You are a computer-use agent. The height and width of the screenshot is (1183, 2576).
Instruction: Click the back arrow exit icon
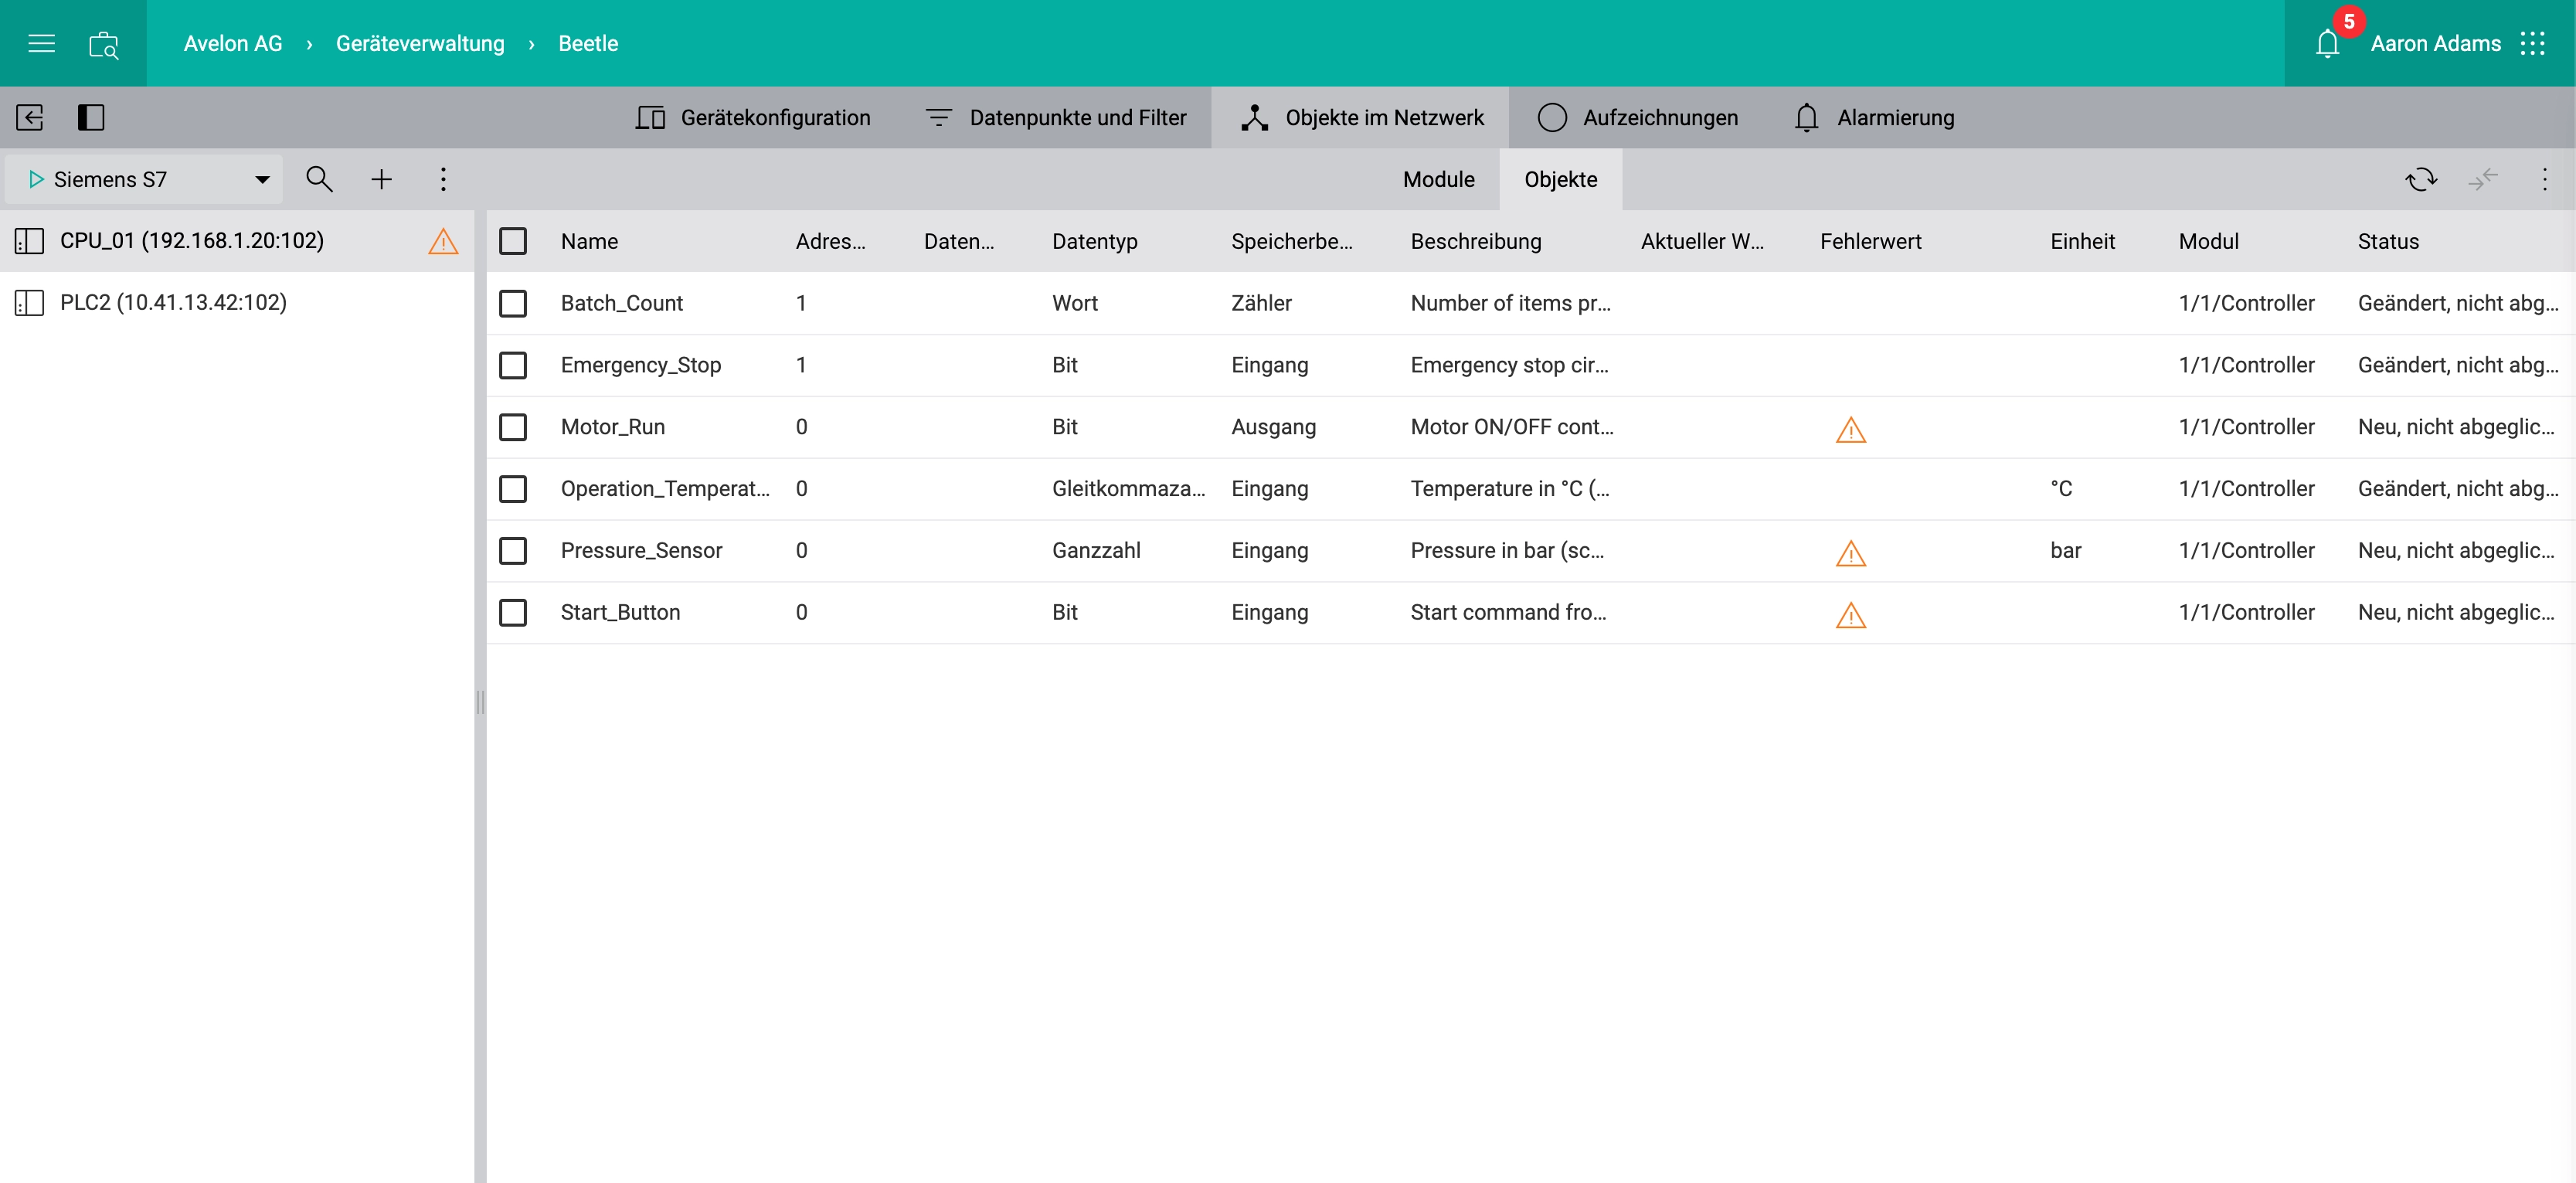(x=30, y=117)
